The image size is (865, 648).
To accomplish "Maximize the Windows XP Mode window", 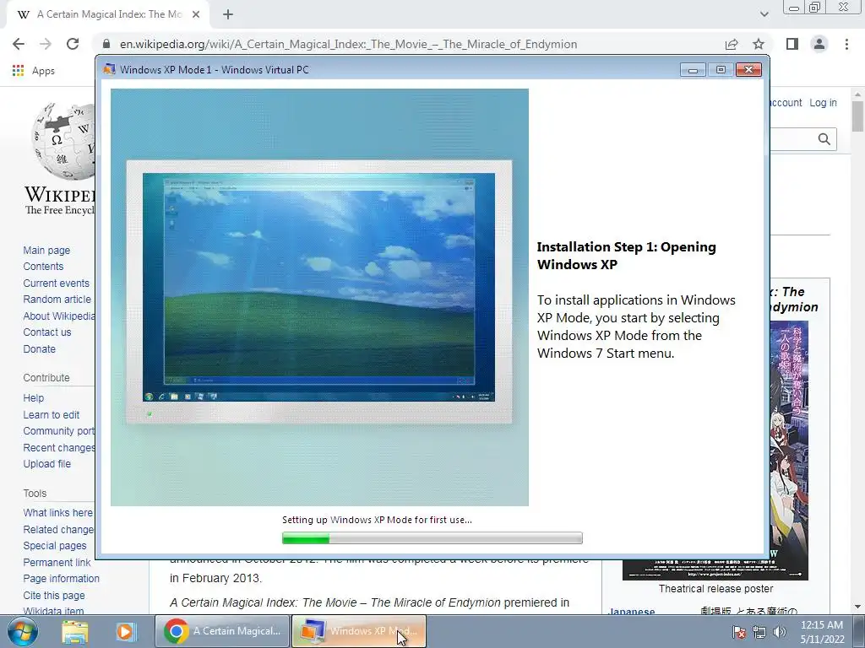I will coord(721,69).
